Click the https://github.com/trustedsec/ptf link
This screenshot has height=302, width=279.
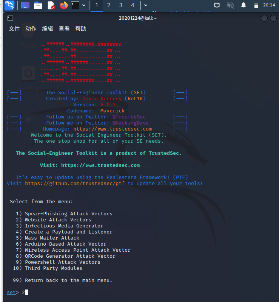75,183
